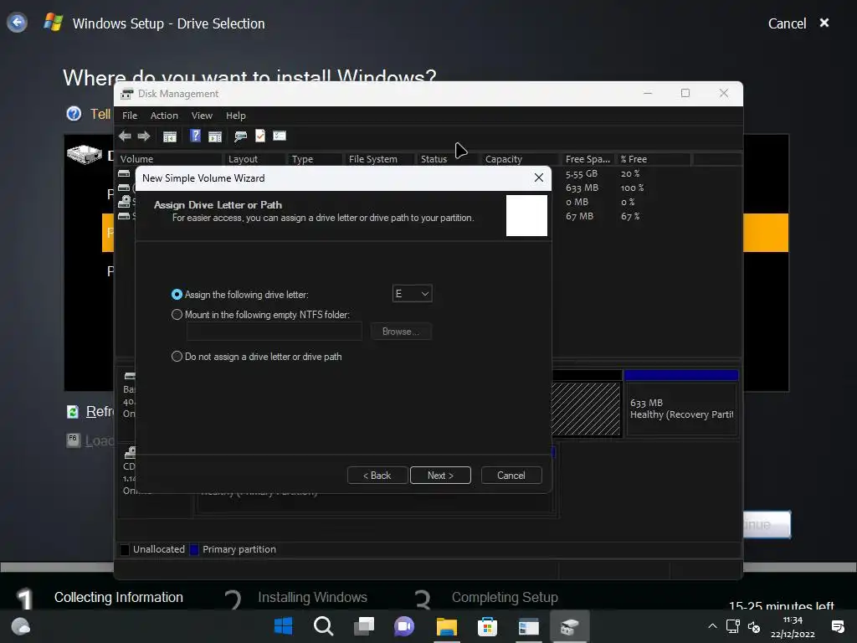
Task: Open the View menu in Disk Management
Action: [202, 116]
